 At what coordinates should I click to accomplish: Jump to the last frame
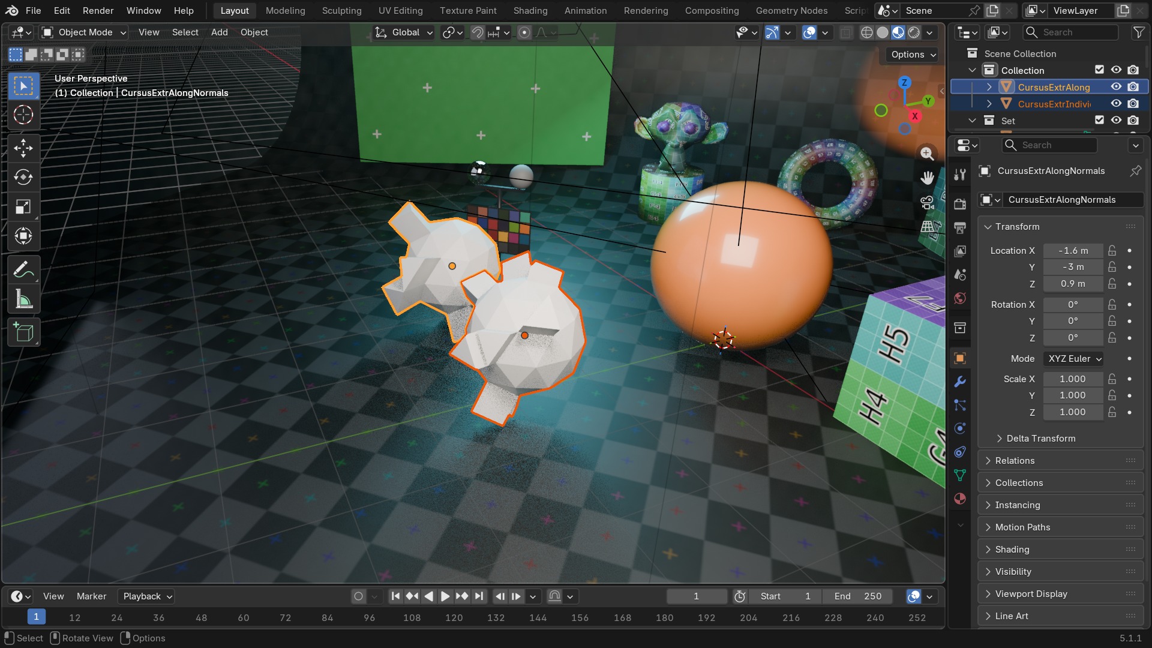479,596
